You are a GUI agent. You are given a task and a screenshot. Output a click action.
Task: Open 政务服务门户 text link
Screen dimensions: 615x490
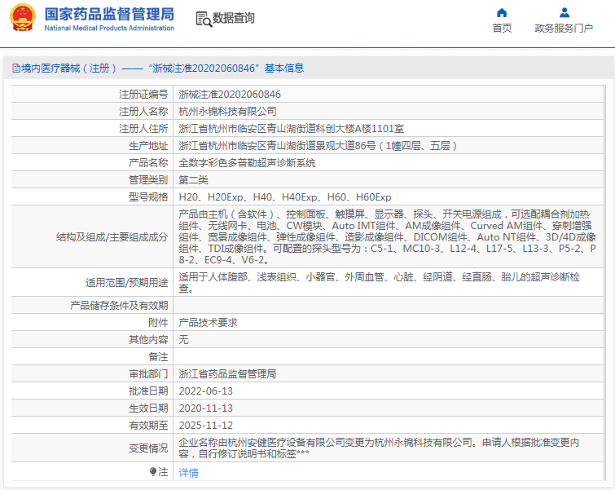click(x=564, y=29)
